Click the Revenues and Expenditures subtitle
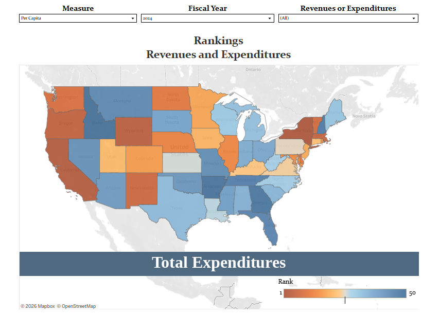 coord(219,54)
